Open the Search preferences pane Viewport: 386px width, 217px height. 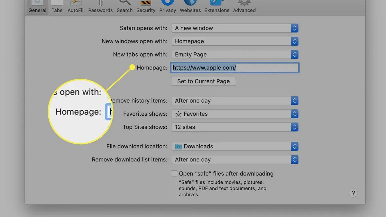(x=124, y=7)
